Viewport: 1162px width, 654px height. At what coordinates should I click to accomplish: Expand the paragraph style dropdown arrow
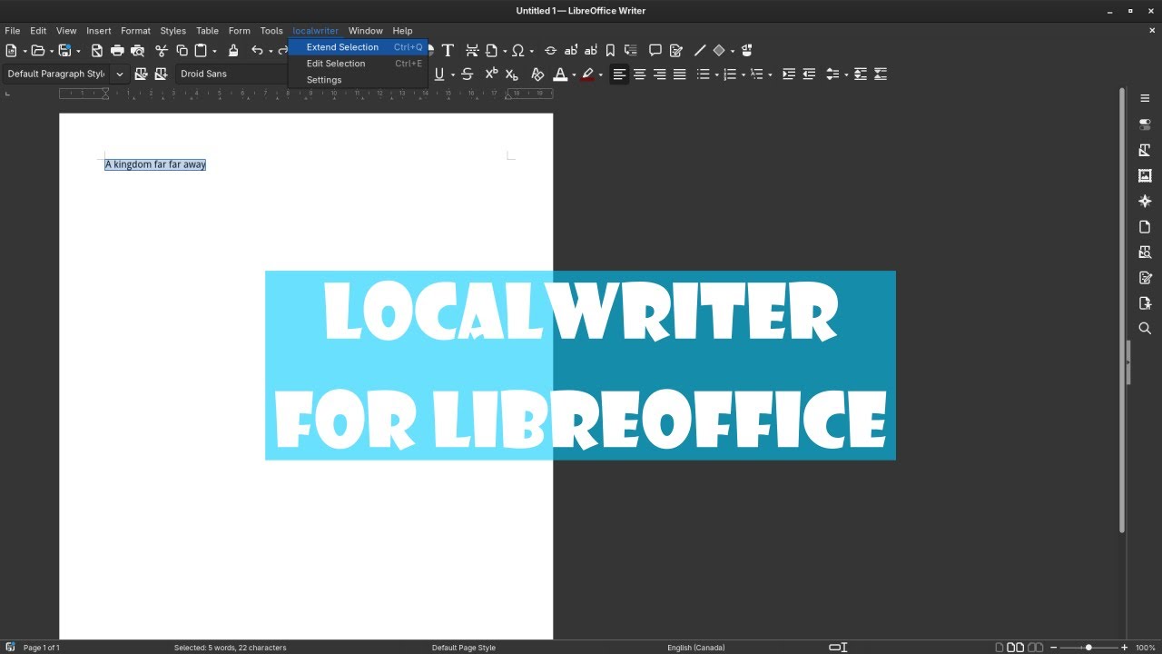tap(119, 74)
